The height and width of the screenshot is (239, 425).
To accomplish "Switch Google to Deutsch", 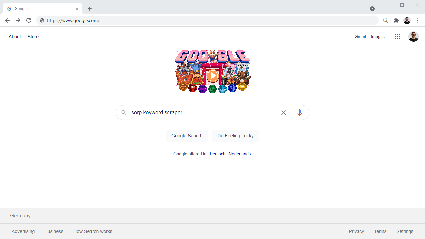I will click(217, 154).
